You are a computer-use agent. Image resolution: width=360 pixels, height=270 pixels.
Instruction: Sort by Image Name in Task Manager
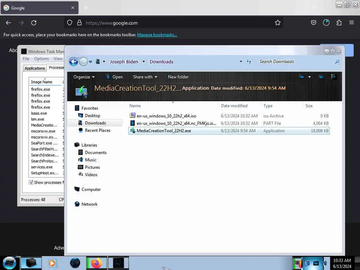[41, 82]
